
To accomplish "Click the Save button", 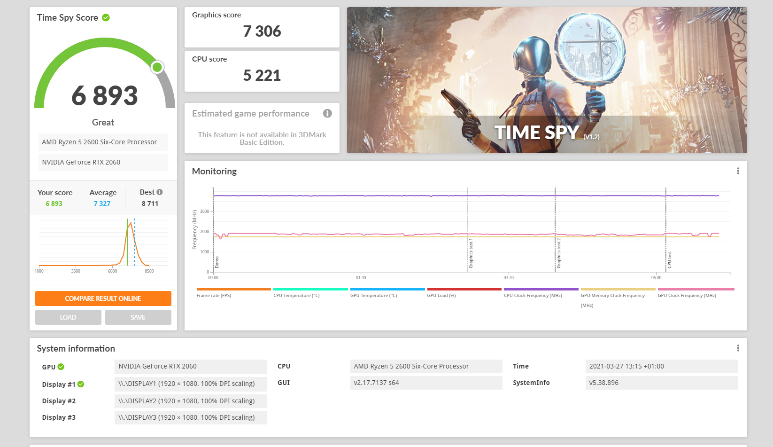I will click(138, 317).
